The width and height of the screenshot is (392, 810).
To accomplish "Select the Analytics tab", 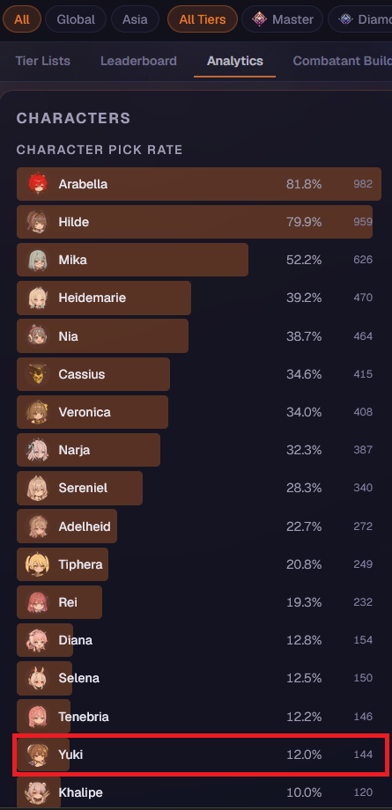I will pyautogui.click(x=235, y=61).
